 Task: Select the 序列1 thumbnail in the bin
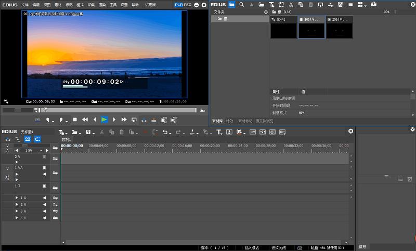(283, 29)
